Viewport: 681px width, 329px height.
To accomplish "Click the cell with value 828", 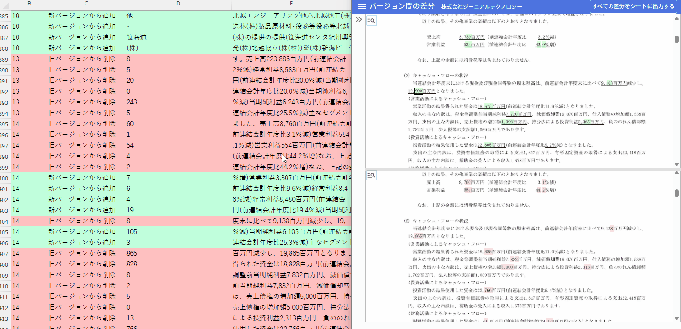I will point(178,264).
